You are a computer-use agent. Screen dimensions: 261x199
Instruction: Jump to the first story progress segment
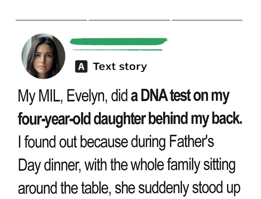pos(51,20)
